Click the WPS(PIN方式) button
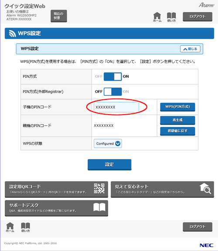Image resolution: width=218 pixels, height=251 pixels. pos(177,107)
